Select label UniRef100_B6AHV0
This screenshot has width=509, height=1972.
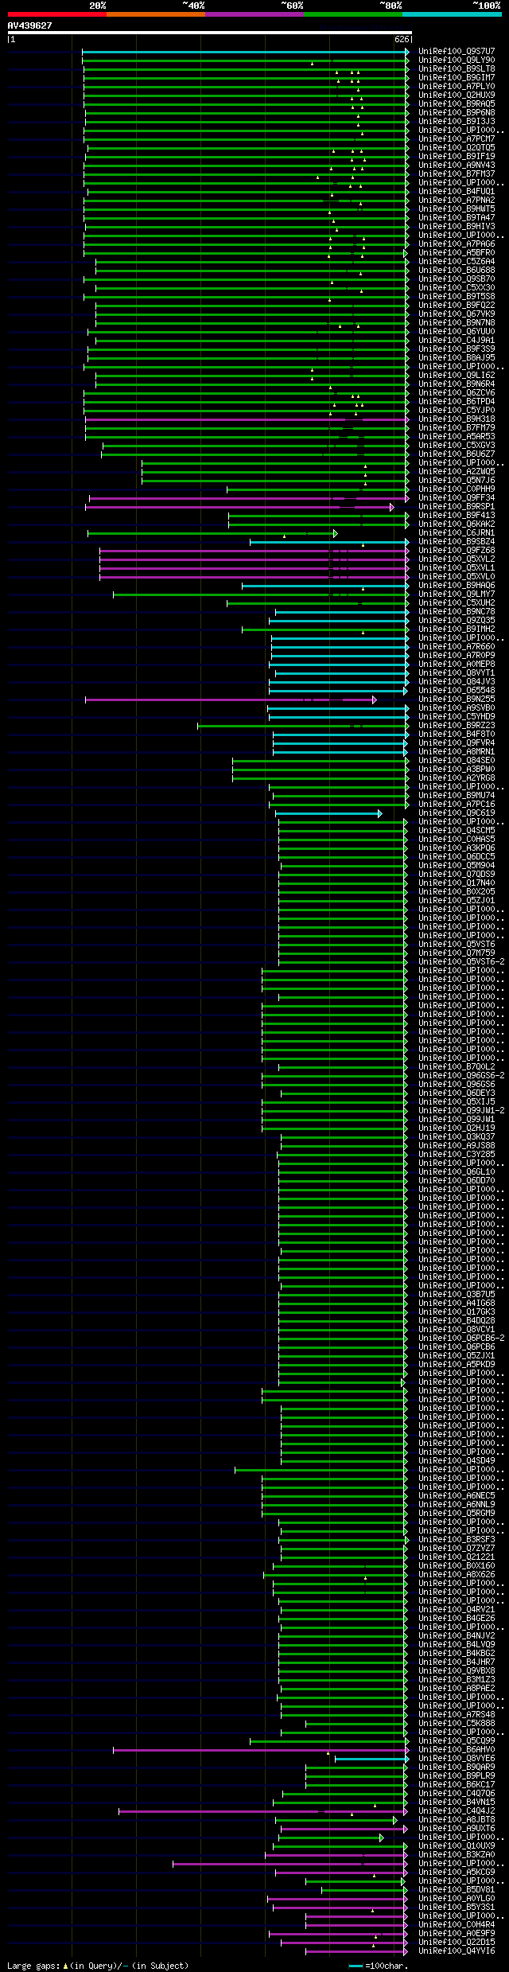457,1750
